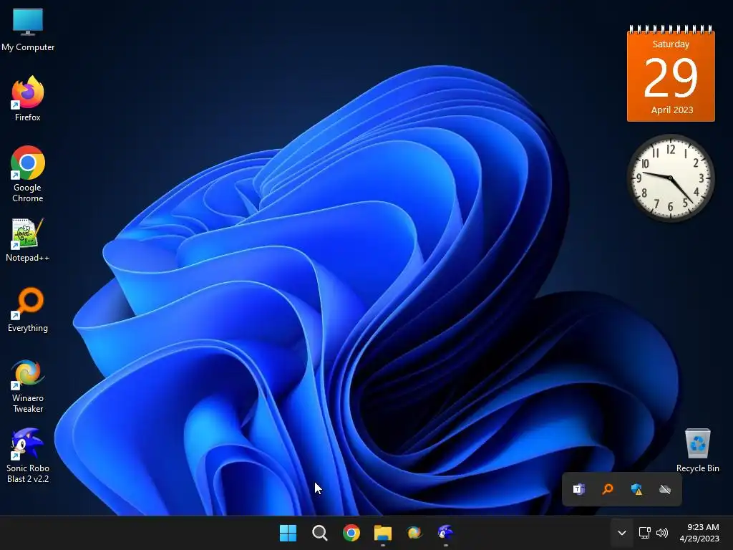The height and width of the screenshot is (550, 733).
Task: Collapse the hidden tray icons chevron
Action: [x=622, y=533]
